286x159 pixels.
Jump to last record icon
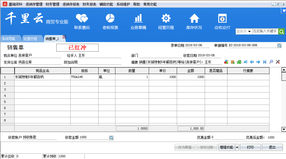point(264,62)
